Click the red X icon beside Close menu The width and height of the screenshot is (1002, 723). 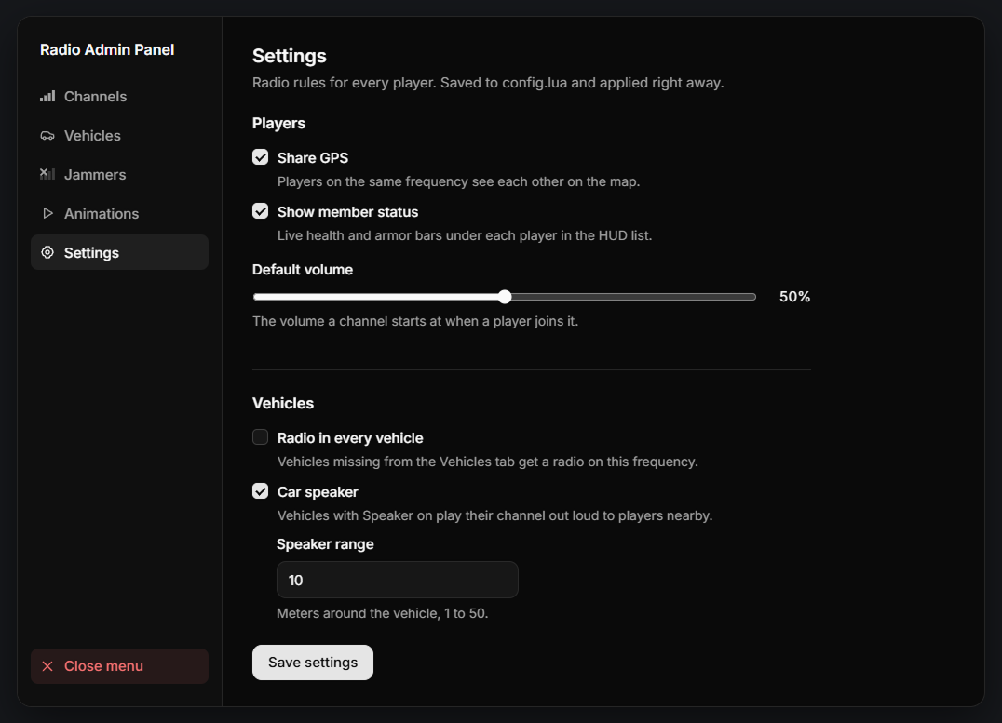47,666
